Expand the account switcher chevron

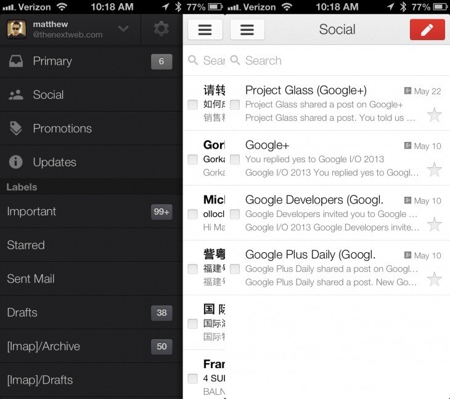click(x=123, y=29)
